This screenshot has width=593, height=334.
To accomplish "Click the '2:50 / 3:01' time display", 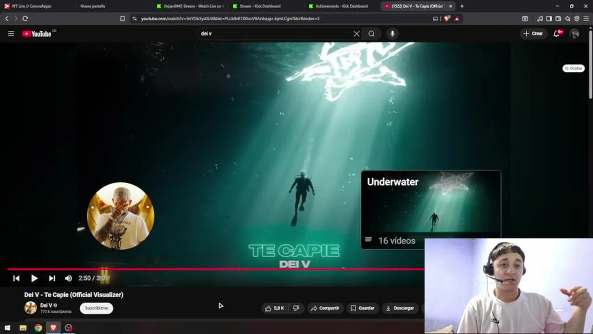I will [93, 278].
